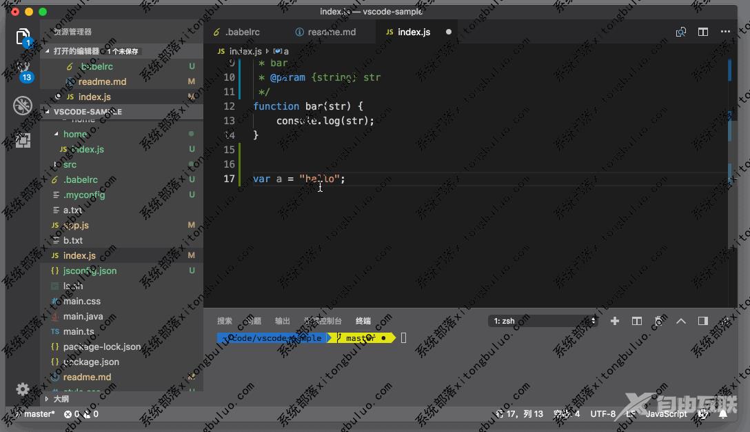750x432 pixels.
Task: Open package-lock.json file in explorer
Action: pos(121,346)
